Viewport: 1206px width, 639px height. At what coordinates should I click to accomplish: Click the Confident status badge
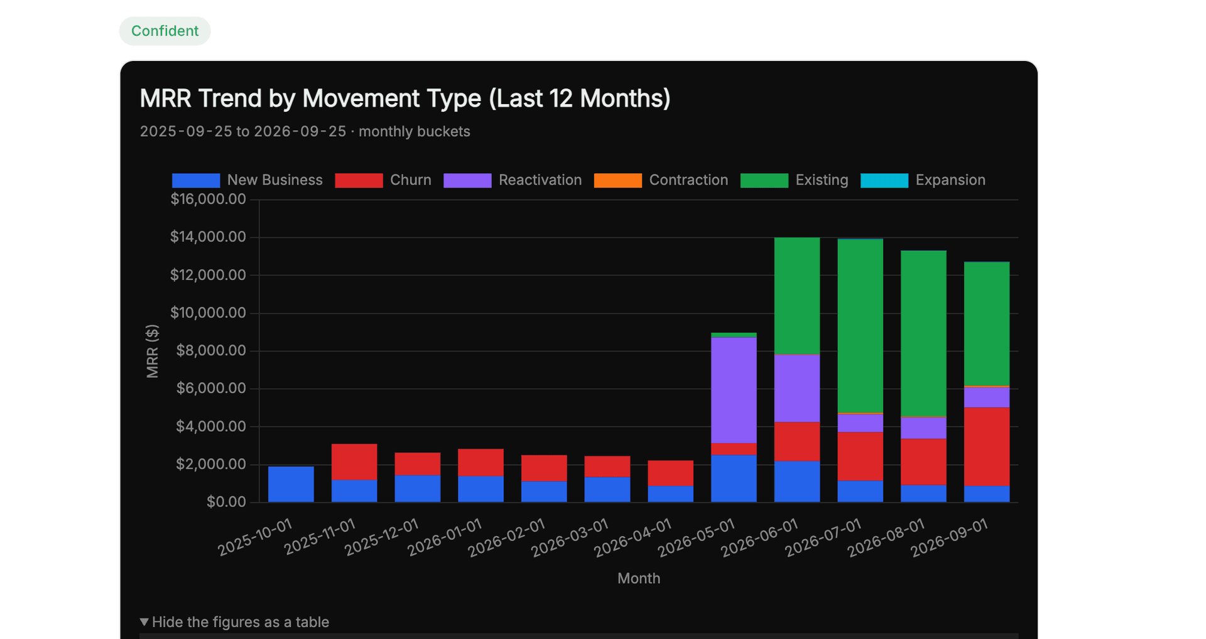(165, 31)
